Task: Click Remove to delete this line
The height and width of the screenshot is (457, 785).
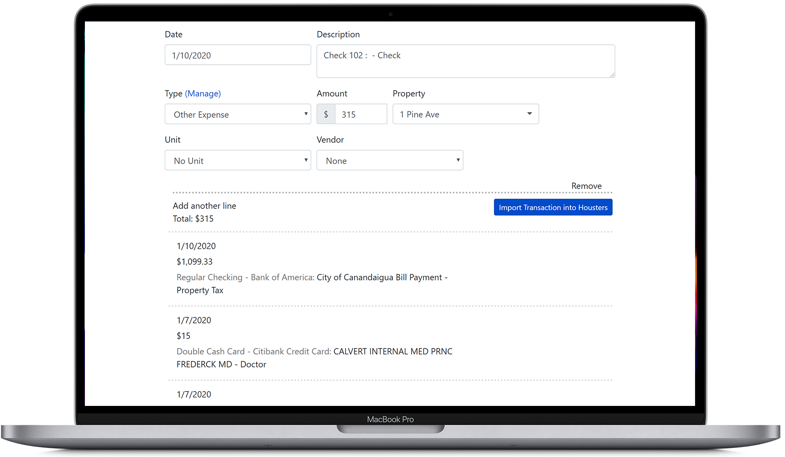Action: [x=586, y=186]
